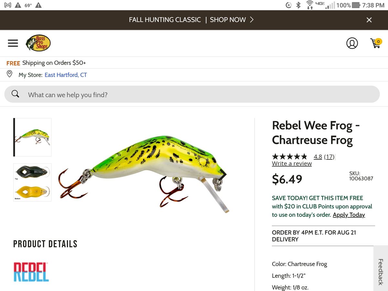This screenshot has width=388, height=291.
Task: Open the hamburger navigation menu
Action: pos(13,43)
